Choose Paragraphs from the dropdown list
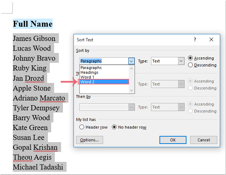The width and height of the screenshot is (226, 175). [x=91, y=68]
